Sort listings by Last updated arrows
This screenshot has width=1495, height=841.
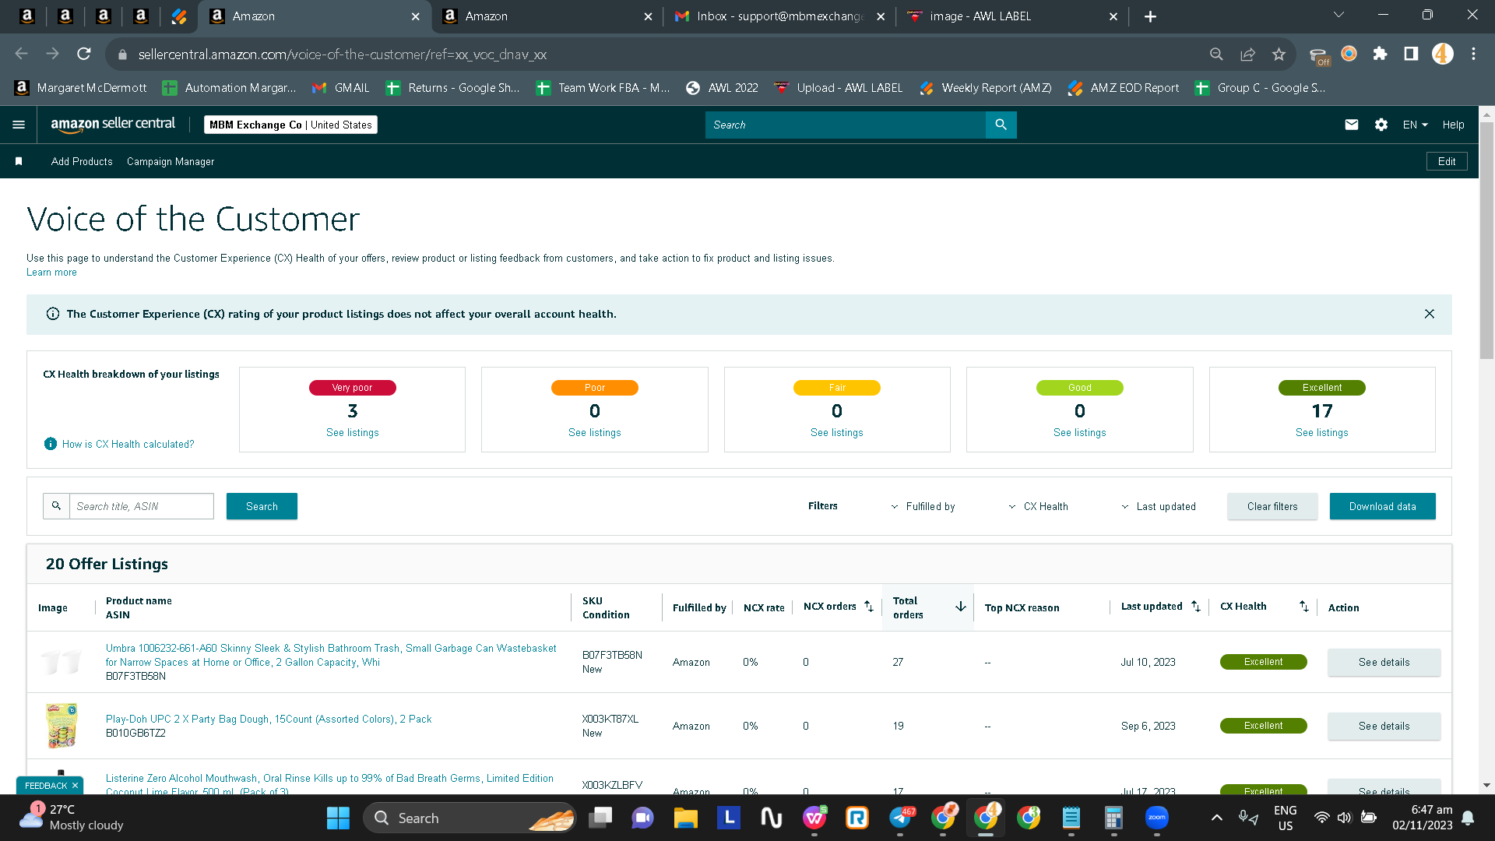pyautogui.click(x=1196, y=607)
